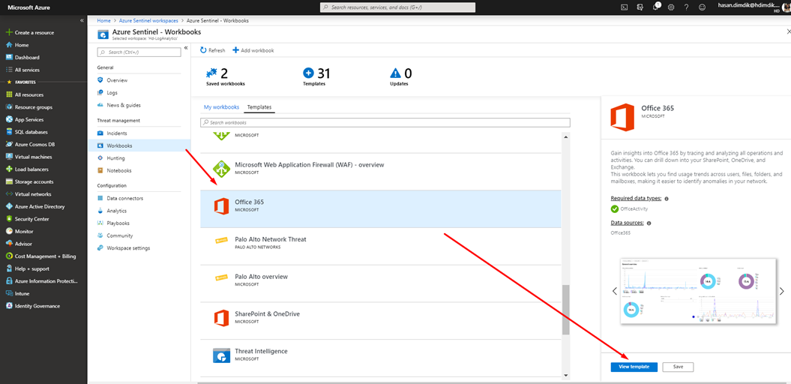Send feedback with the smiley icon
791x384 pixels.
point(702,7)
